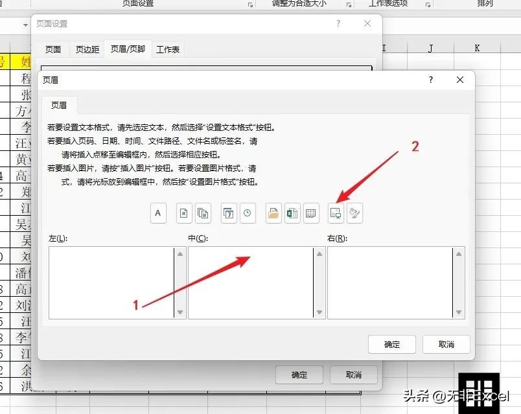This screenshot has height=414, width=521.
Task: Click the Insert Picture icon
Action: pos(336,213)
